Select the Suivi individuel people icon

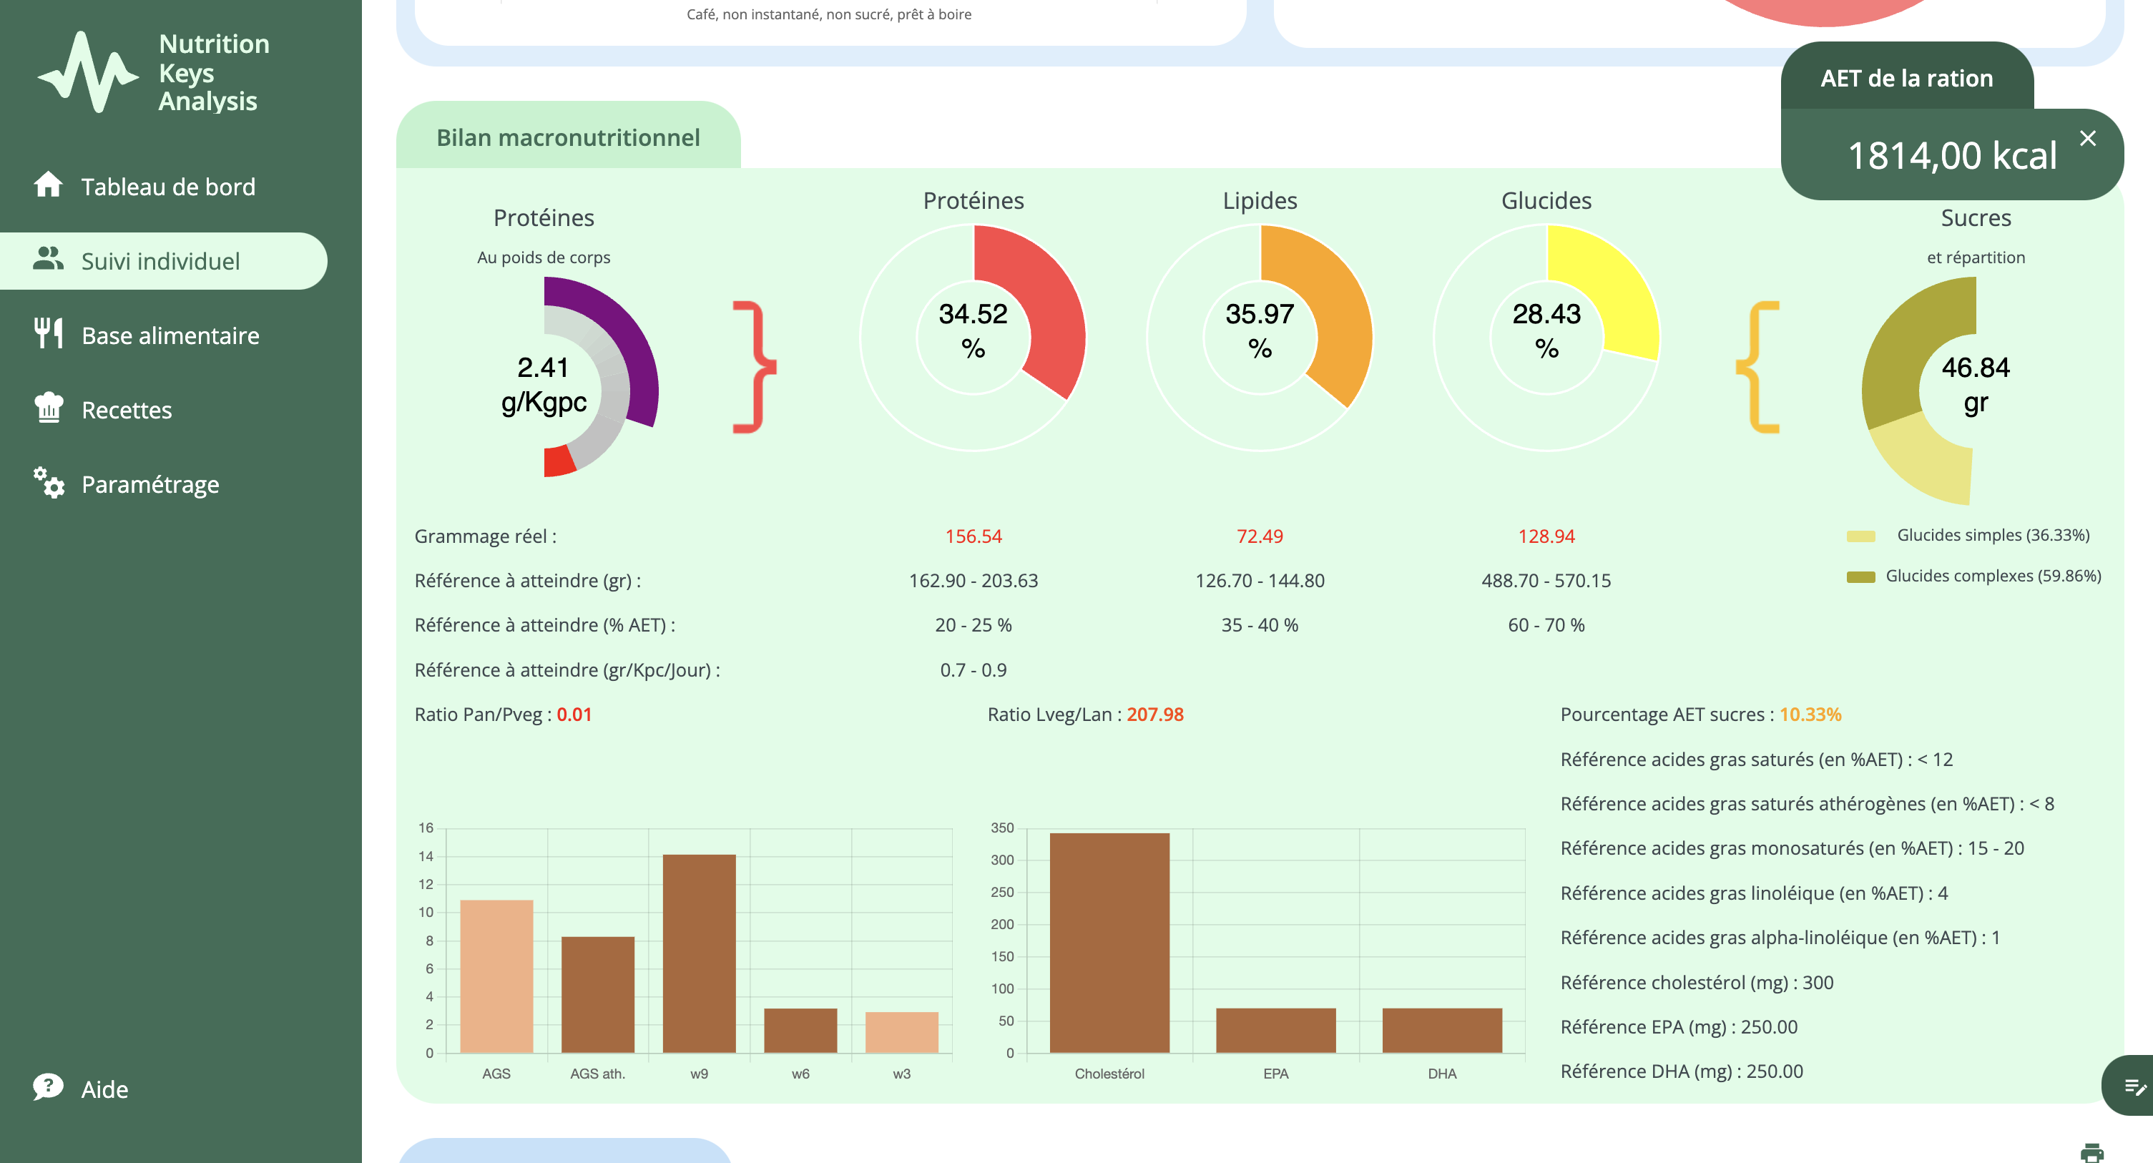(x=49, y=260)
